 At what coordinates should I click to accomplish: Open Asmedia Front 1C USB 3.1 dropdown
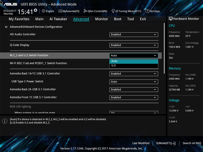click(x=134, y=98)
